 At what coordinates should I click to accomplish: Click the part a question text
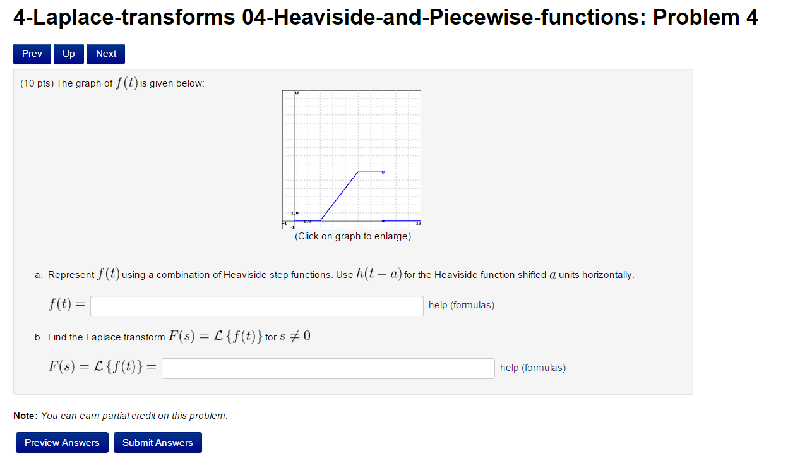(335, 274)
